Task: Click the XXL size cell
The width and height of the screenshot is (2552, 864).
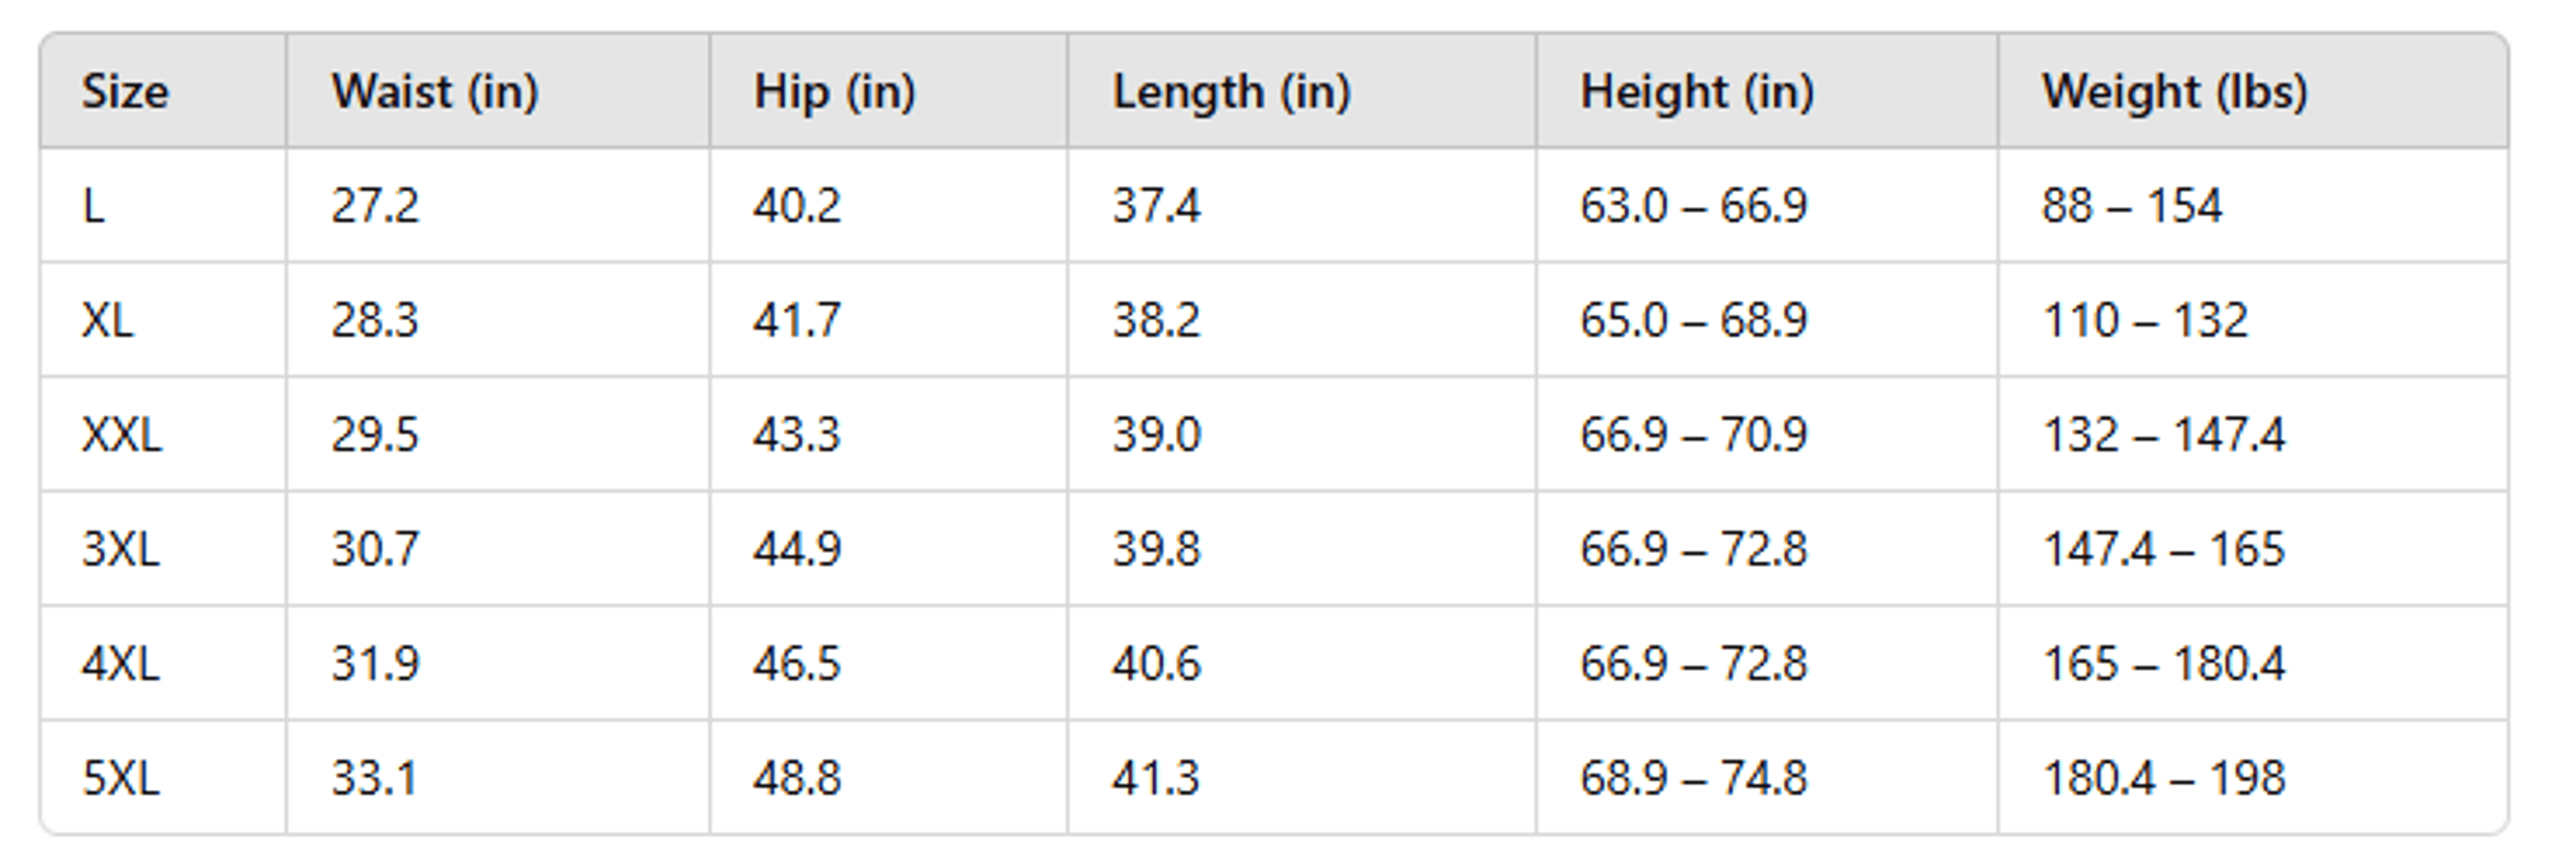Action: pyautogui.click(x=163, y=434)
